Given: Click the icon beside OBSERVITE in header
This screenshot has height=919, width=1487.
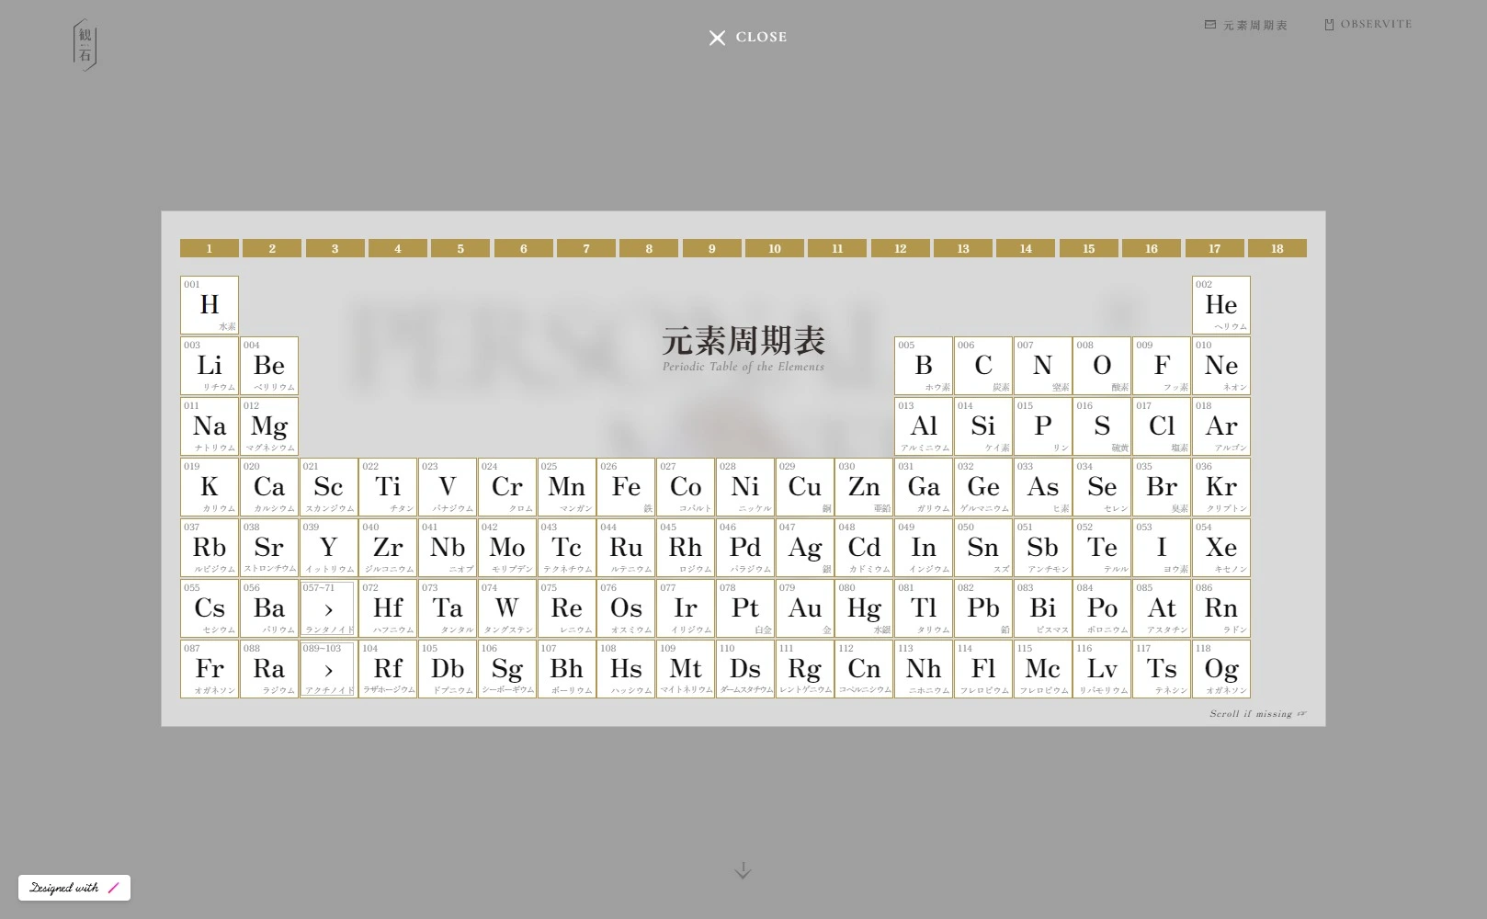Looking at the screenshot, I should point(1329,25).
